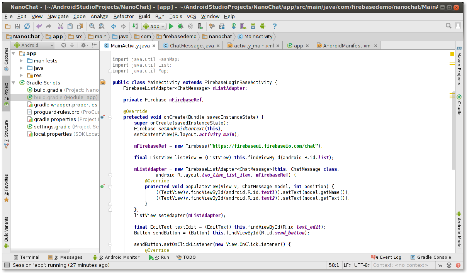Click the Redo arrow icon
Viewport: 467px width, 273px height.
(48, 26)
